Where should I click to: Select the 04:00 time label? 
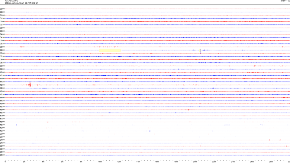point(2,34)
